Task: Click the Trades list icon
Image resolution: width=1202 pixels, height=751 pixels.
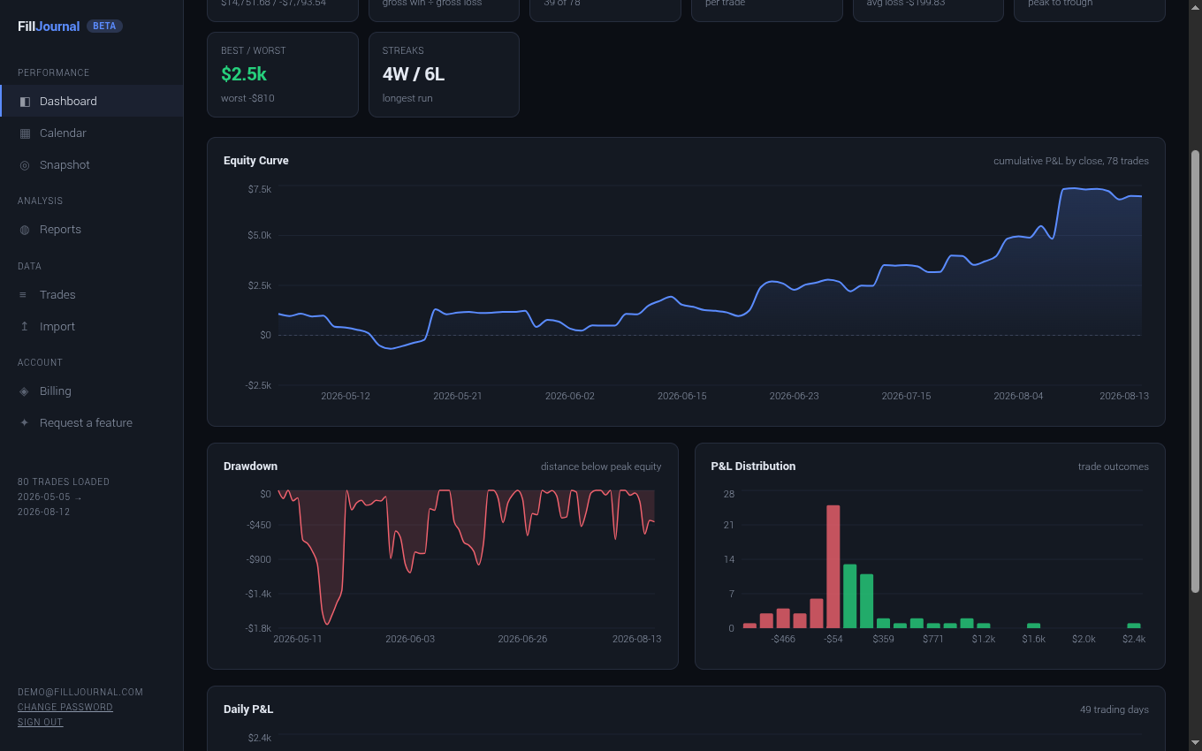Action: [23, 295]
